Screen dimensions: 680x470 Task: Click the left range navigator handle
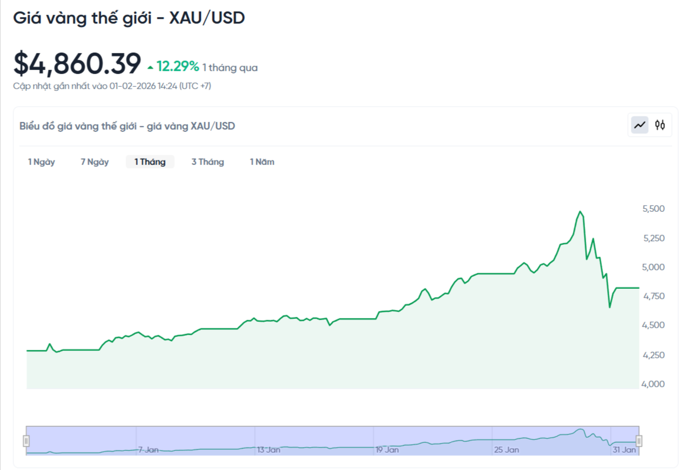pyautogui.click(x=26, y=441)
